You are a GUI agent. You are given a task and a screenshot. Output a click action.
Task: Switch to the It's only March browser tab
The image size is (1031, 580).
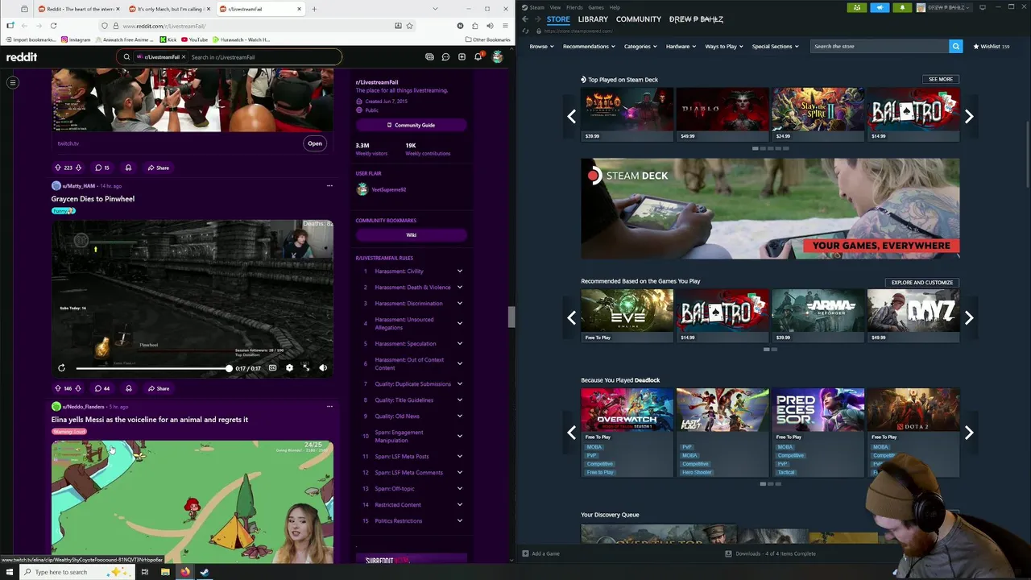(169, 9)
